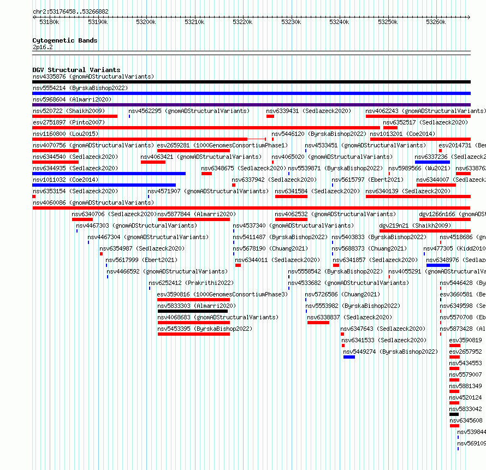
Task: Open nsv1160800 (Lou2015) variant label
Action: pos(66,134)
